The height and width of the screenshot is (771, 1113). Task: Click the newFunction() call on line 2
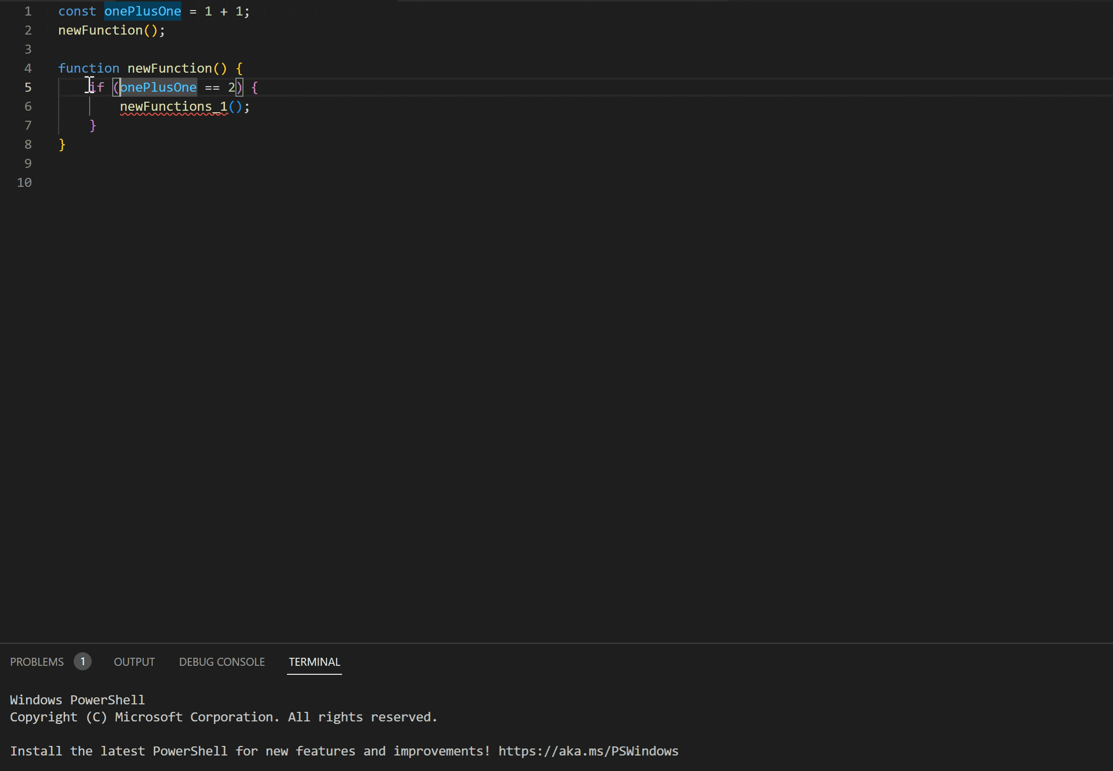tap(112, 31)
